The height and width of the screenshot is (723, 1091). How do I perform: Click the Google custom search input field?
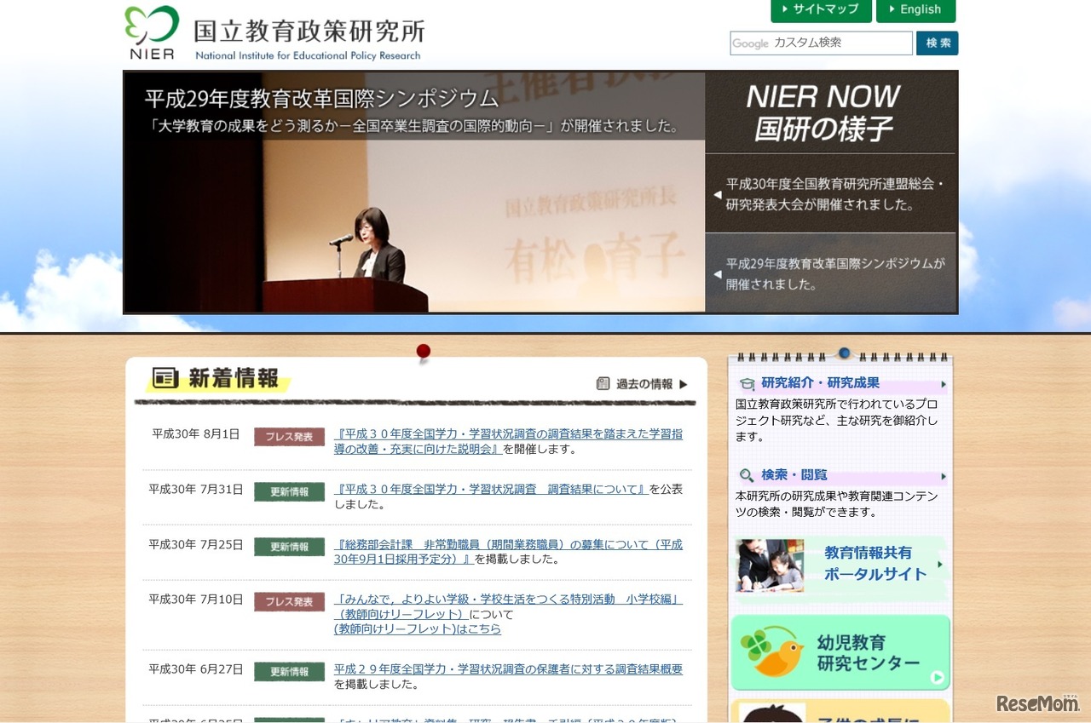pos(818,43)
